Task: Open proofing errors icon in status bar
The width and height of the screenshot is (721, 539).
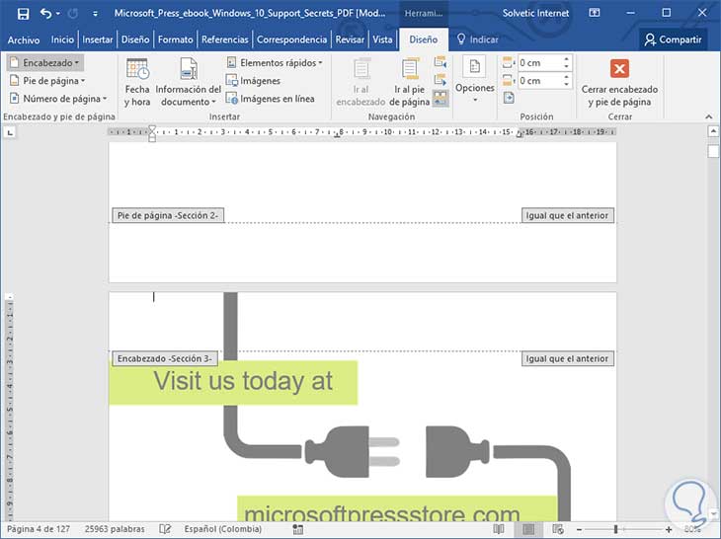Action: tap(165, 529)
